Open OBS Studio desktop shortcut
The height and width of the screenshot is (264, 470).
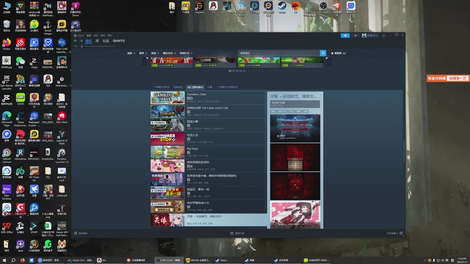coord(323,7)
